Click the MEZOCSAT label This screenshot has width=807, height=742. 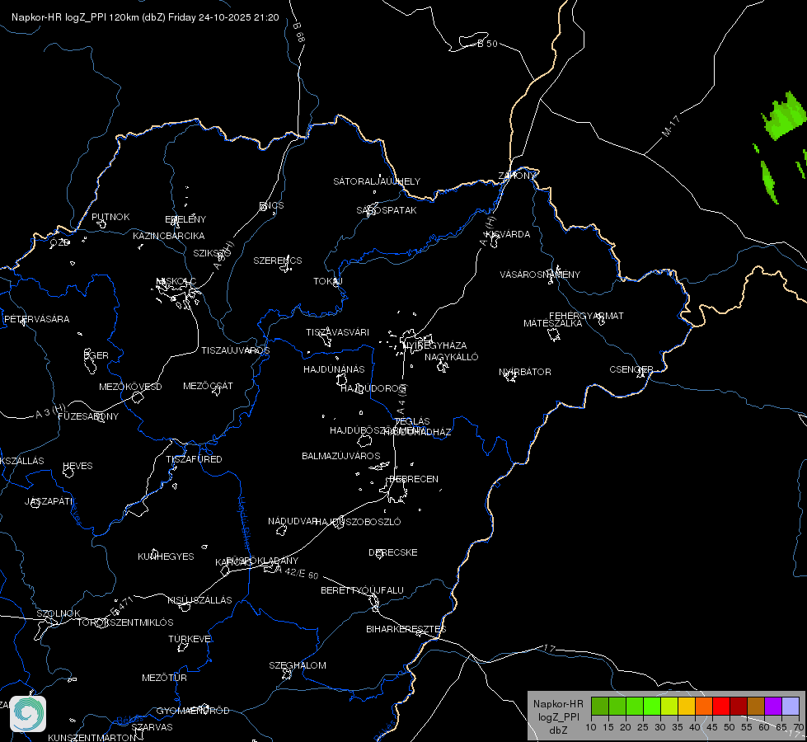(208, 386)
